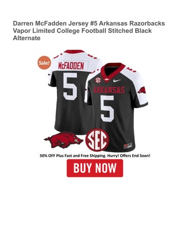Image resolution: width=190 pixels, height=246 pixels.
Task: Click the red Razorback hog logo
Action: click(64, 139)
